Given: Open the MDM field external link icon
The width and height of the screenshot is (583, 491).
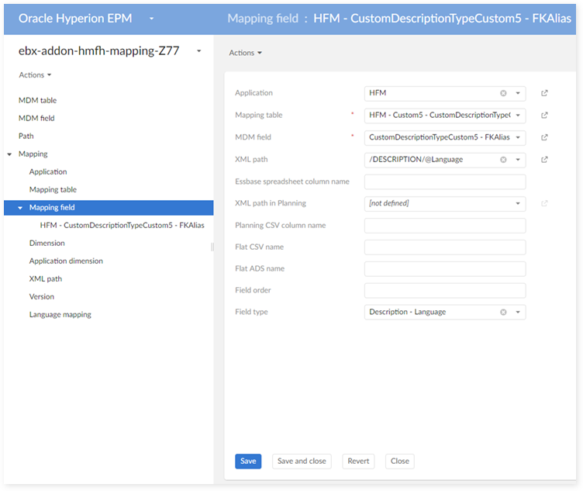Looking at the screenshot, I should pos(544,138).
